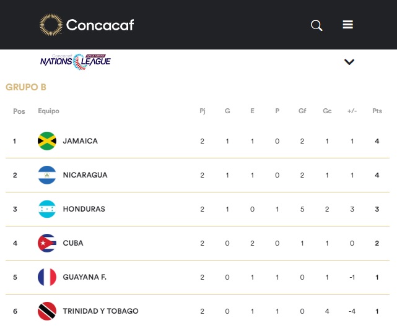Open the search magnifier icon

[x=316, y=25]
